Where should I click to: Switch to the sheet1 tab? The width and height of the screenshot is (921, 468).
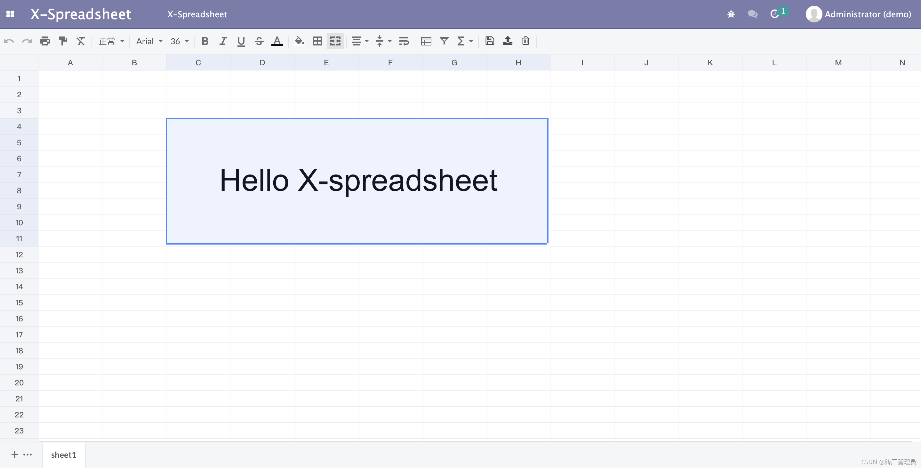[x=64, y=455]
